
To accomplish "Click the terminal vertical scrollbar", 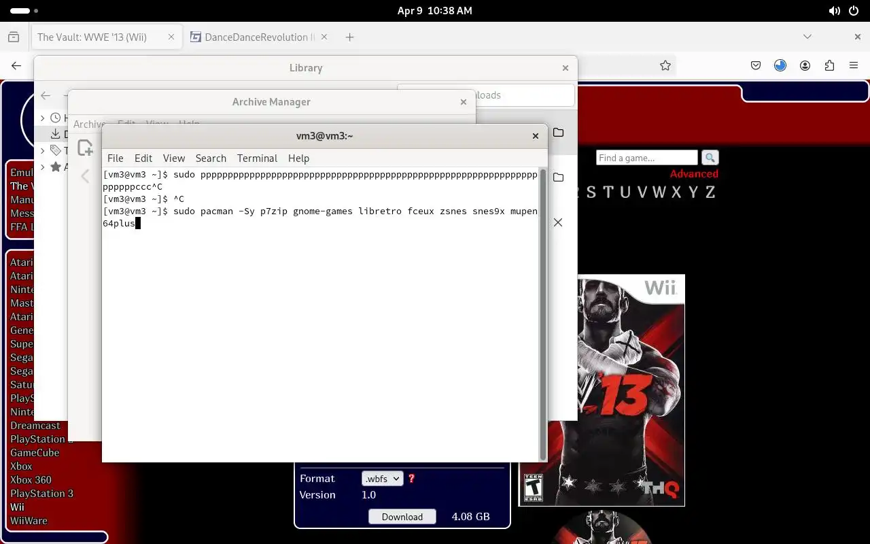I will pos(542,314).
